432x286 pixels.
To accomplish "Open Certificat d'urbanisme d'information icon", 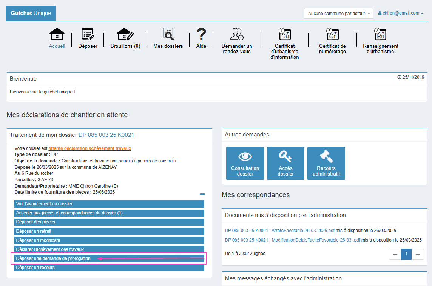I will pyautogui.click(x=284, y=35).
